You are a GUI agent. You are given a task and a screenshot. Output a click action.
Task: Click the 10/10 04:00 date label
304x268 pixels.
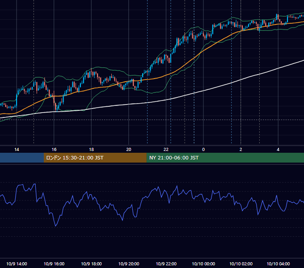[278, 264]
